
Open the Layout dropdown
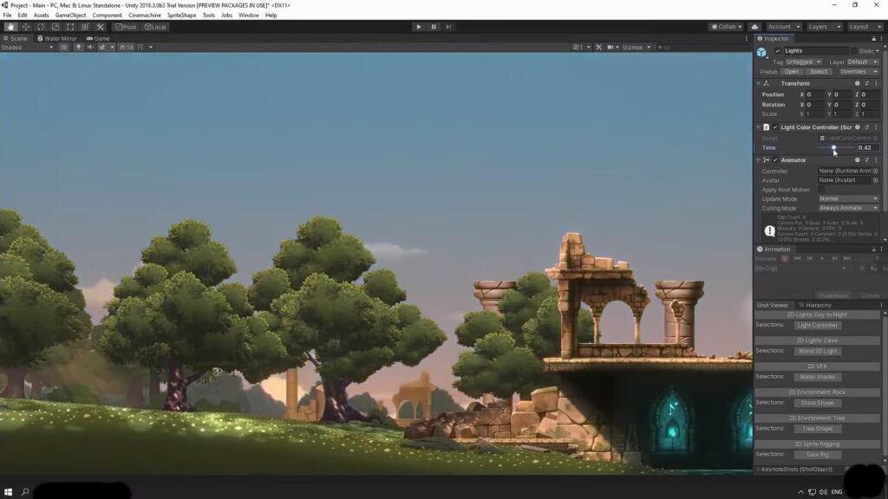(865, 27)
